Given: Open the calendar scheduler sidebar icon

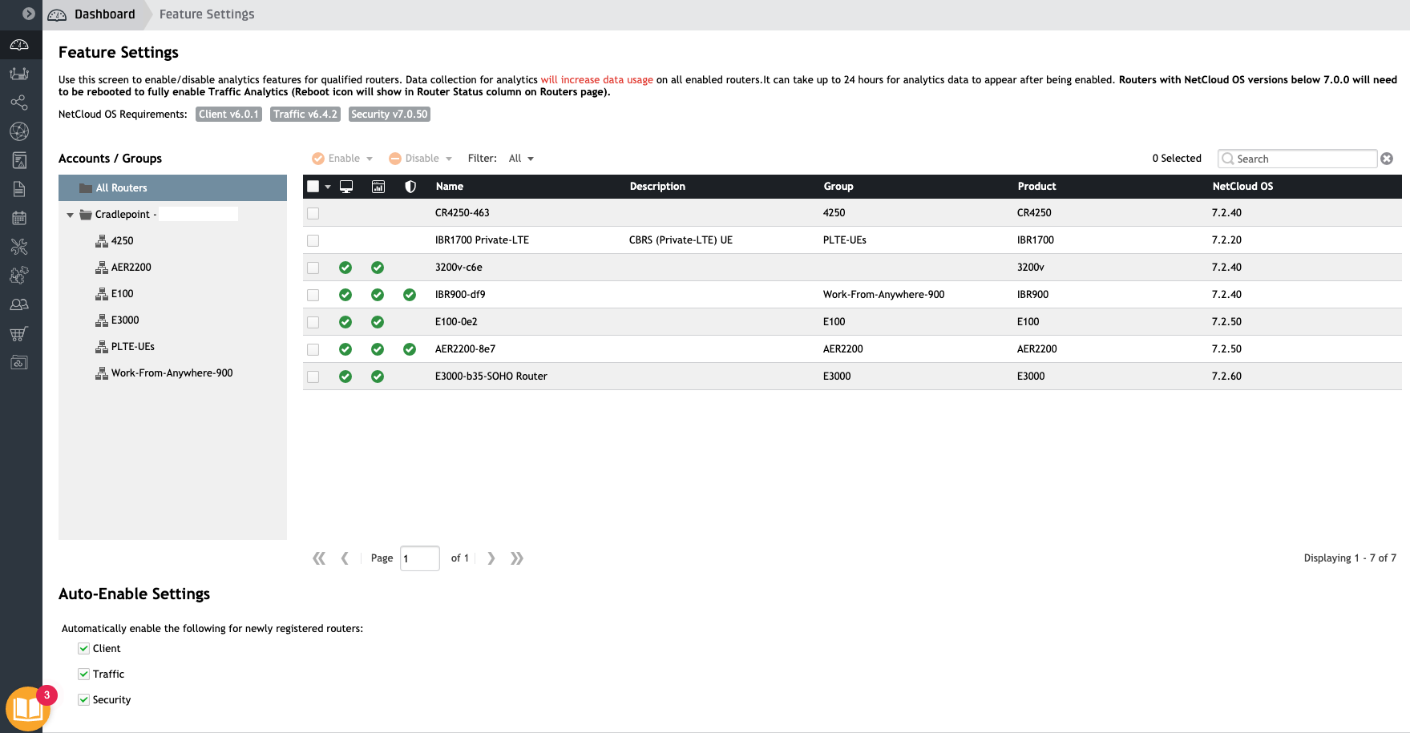Looking at the screenshot, I should tap(19, 218).
